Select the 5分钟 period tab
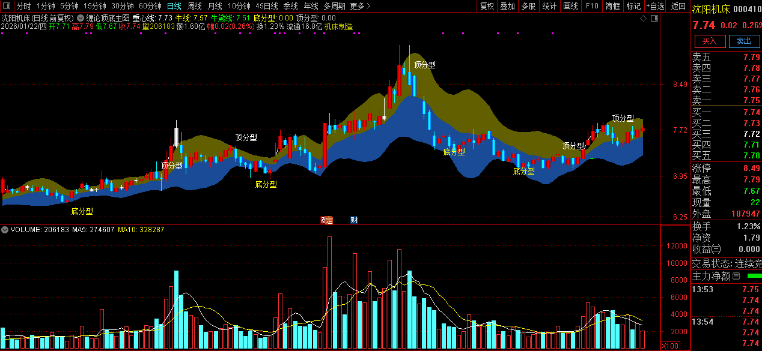The width and height of the screenshot is (762, 351). pyautogui.click(x=69, y=6)
